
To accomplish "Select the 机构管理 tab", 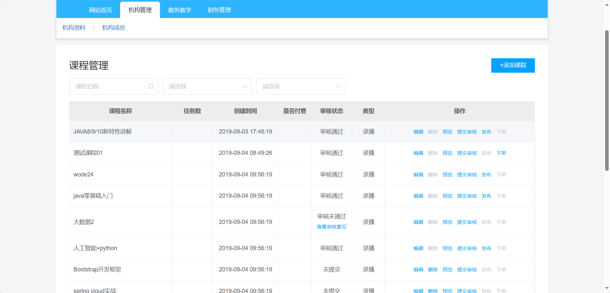I will (140, 10).
